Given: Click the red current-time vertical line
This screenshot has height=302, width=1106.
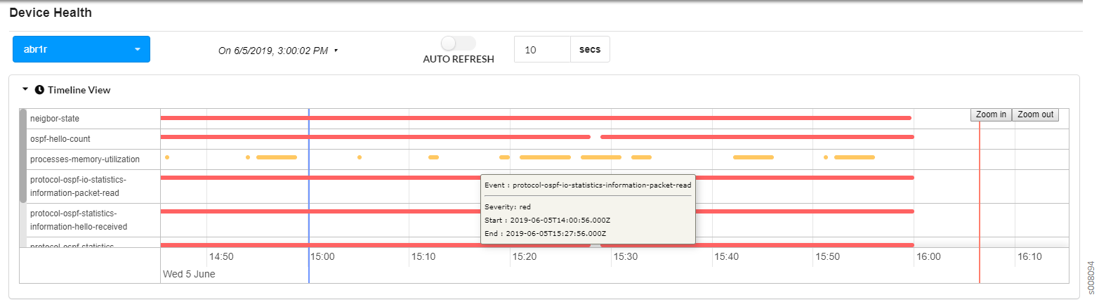Looking at the screenshot, I should 980,211.
